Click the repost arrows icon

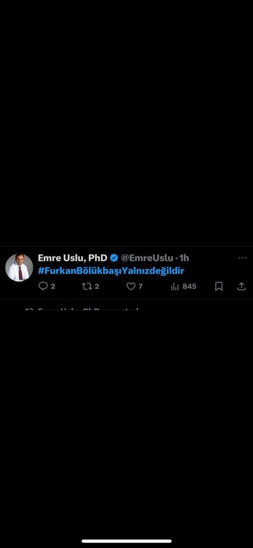87,287
